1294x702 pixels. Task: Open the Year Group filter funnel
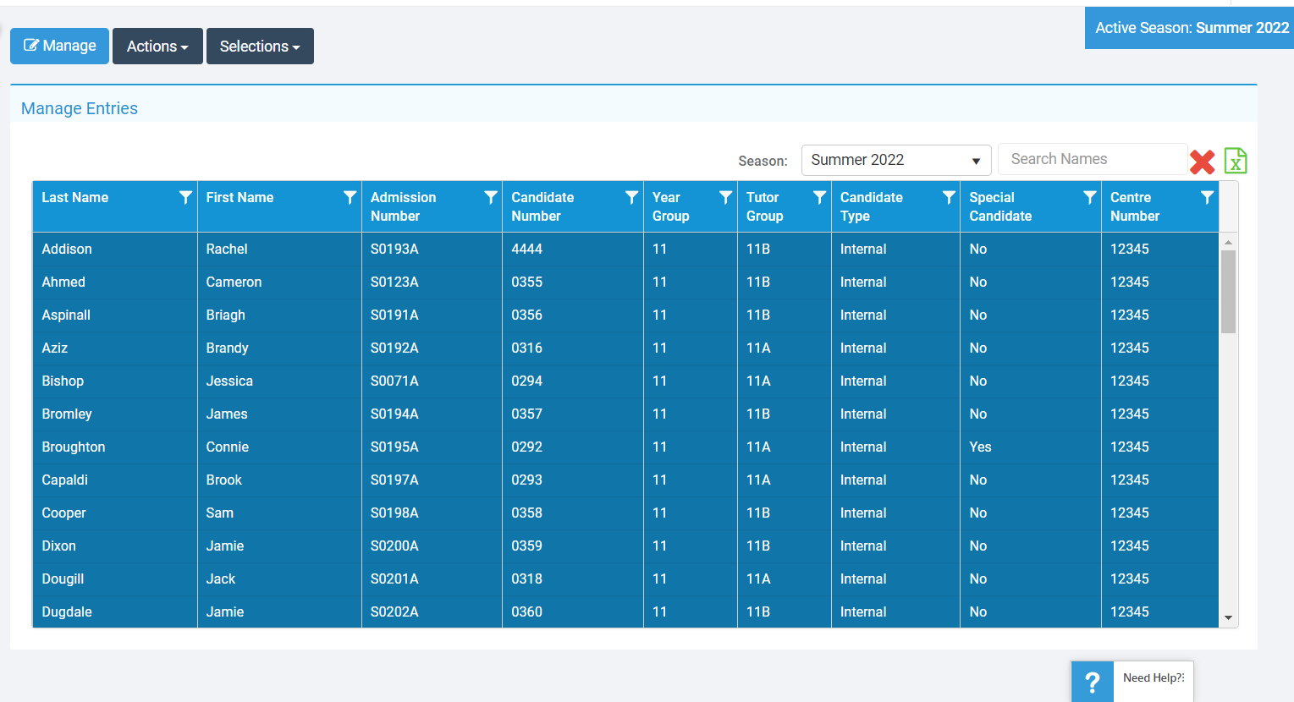[x=725, y=197]
